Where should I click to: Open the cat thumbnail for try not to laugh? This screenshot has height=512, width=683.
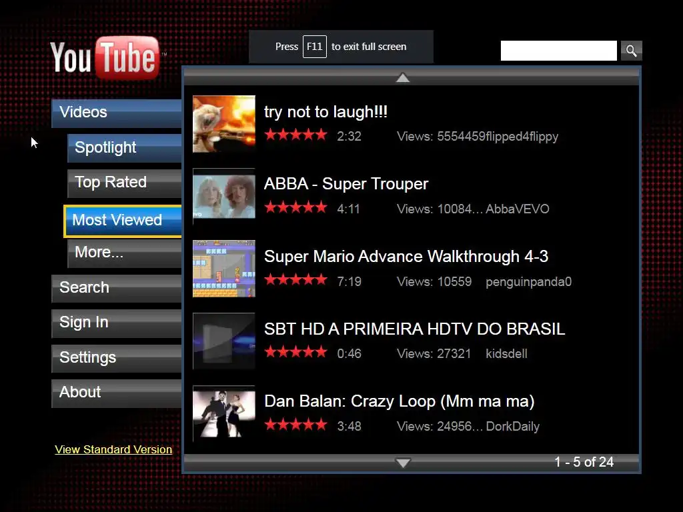pyautogui.click(x=224, y=124)
